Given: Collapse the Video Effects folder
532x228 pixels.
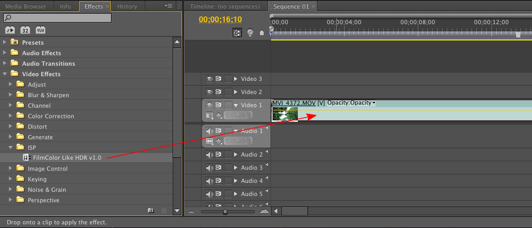Looking at the screenshot, I should [5, 74].
